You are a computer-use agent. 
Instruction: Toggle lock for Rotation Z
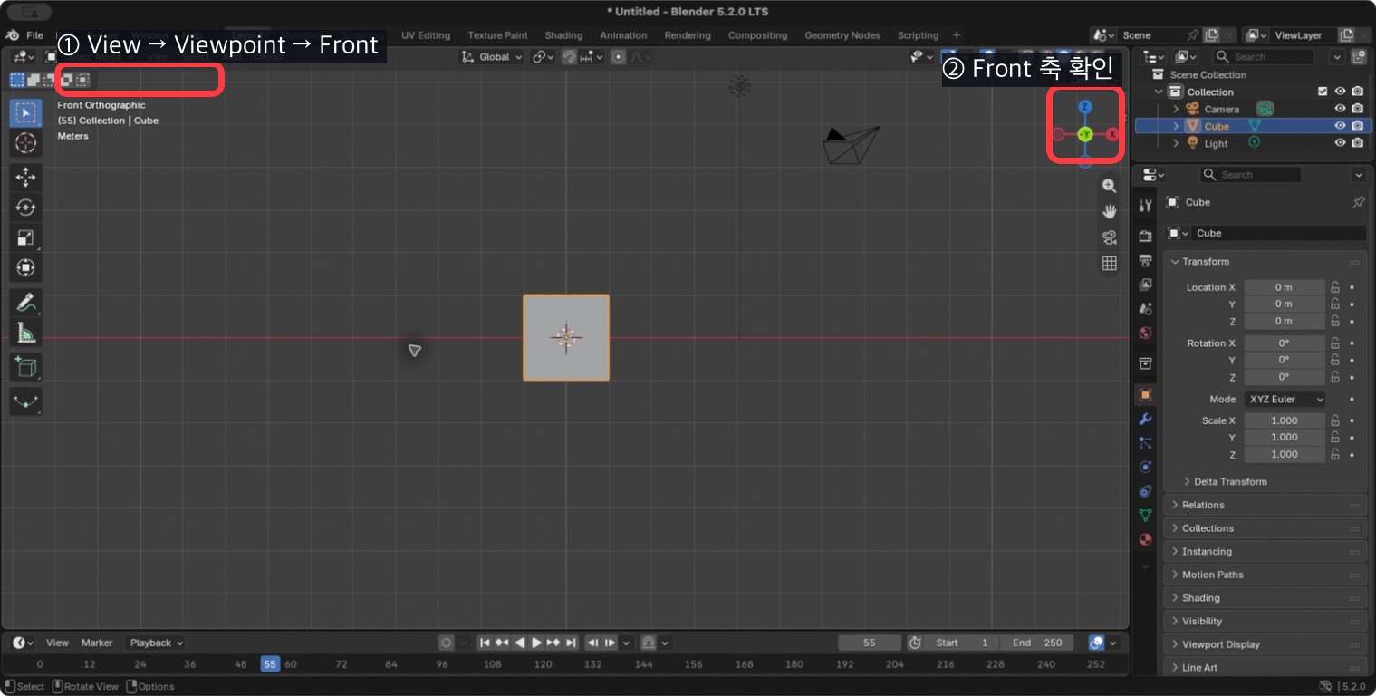(x=1334, y=377)
